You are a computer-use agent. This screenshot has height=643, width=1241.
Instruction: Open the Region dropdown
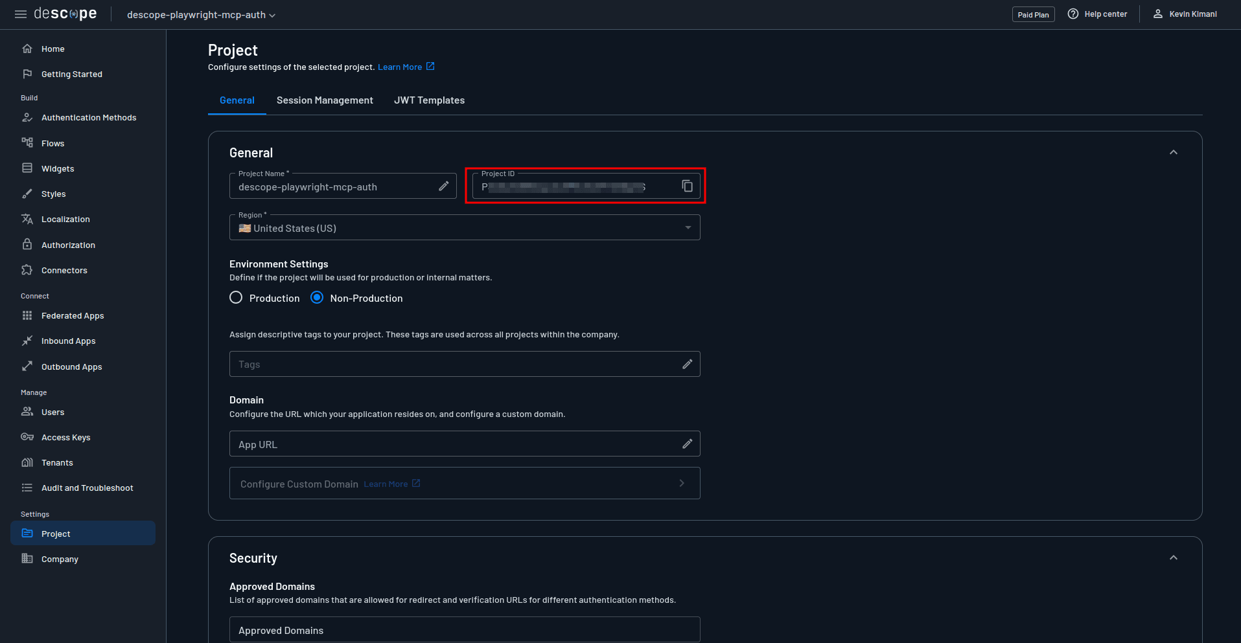(688, 227)
